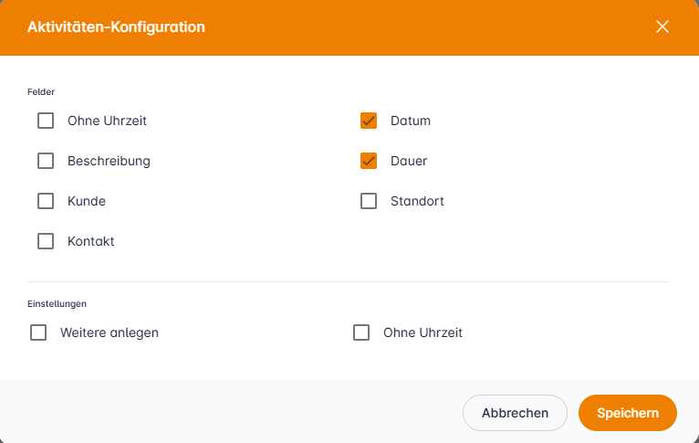Click the Beschreibung label text
Image resolution: width=699 pixels, height=443 pixels.
tap(109, 161)
